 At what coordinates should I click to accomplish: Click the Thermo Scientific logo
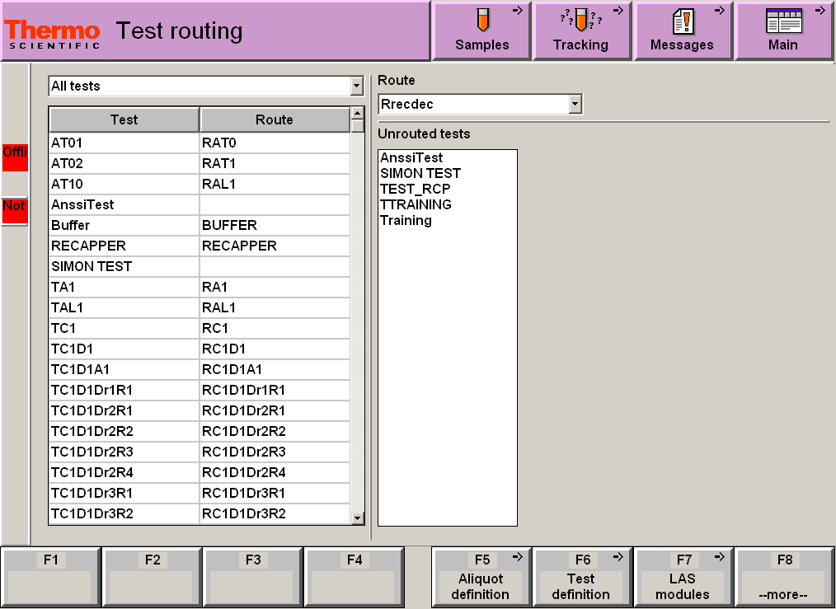tap(51, 30)
